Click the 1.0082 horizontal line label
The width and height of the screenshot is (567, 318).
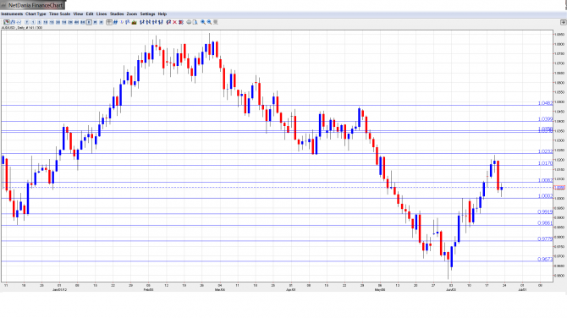(x=545, y=180)
